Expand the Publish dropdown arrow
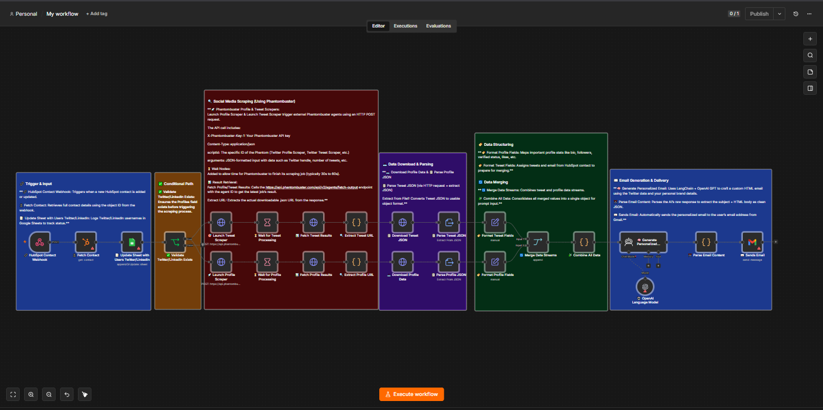This screenshot has width=823, height=410. click(x=779, y=13)
